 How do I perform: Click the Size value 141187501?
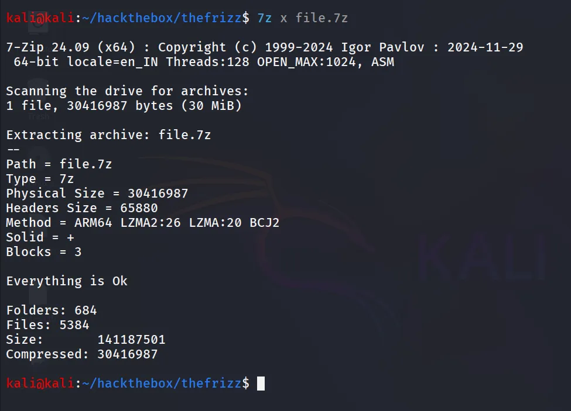[x=131, y=340]
